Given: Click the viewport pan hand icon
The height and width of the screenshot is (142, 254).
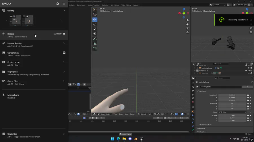Looking at the screenshot, I should pyautogui.click(x=187, y=24).
